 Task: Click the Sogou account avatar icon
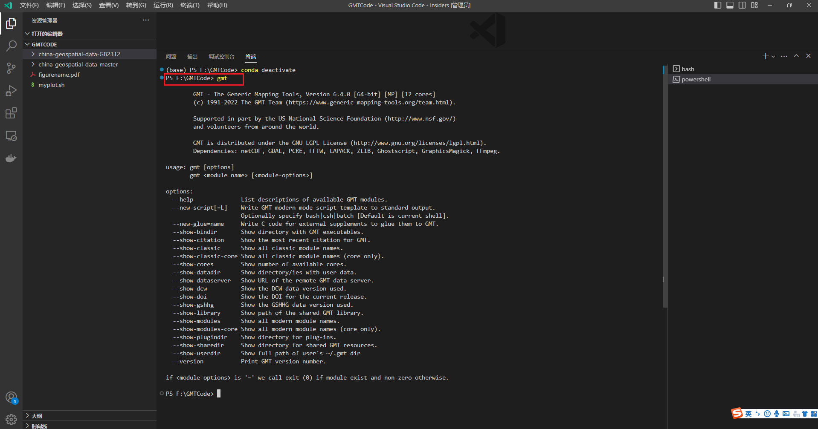(x=796, y=414)
